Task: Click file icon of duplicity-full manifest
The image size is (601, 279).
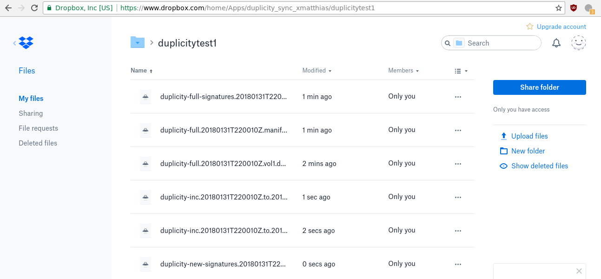Action: (145, 130)
